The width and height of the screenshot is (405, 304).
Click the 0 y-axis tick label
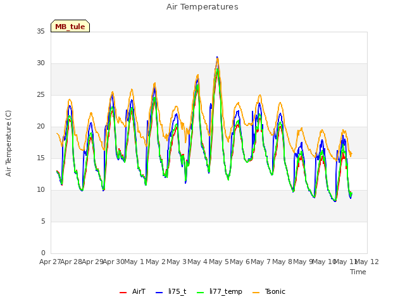pyautogui.click(x=43, y=253)
